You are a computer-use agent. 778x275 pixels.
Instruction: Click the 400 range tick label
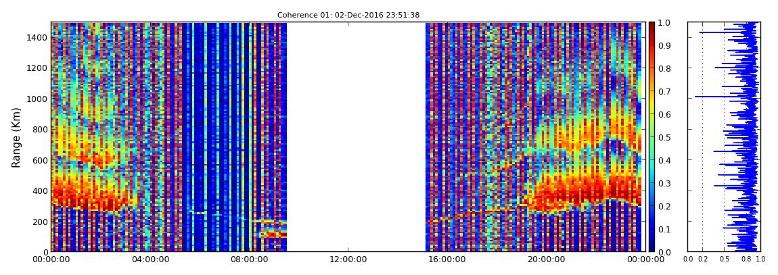pos(40,191)
